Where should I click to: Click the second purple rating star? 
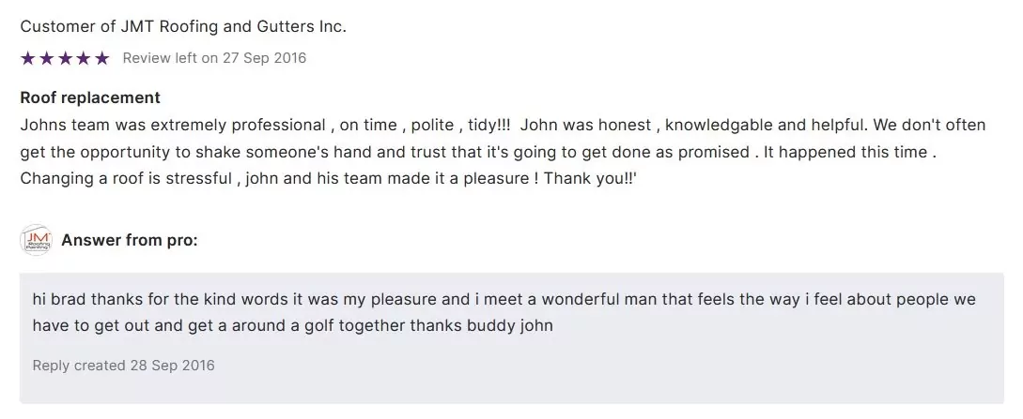[x=46, y=58]
